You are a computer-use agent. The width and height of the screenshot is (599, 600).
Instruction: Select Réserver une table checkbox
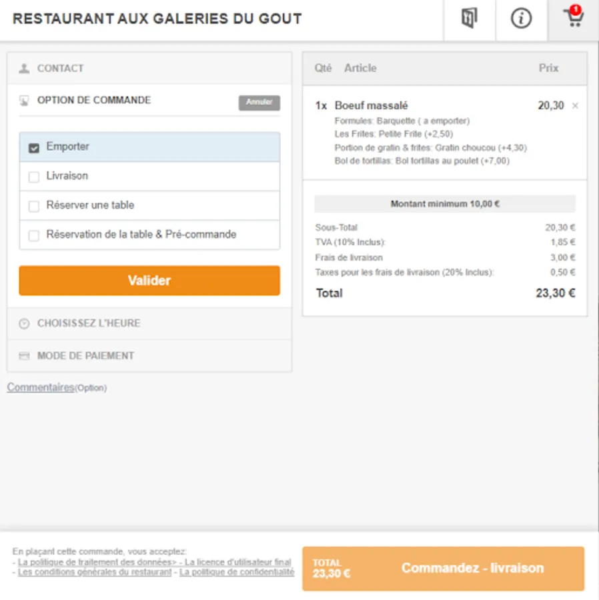point(34,207)
